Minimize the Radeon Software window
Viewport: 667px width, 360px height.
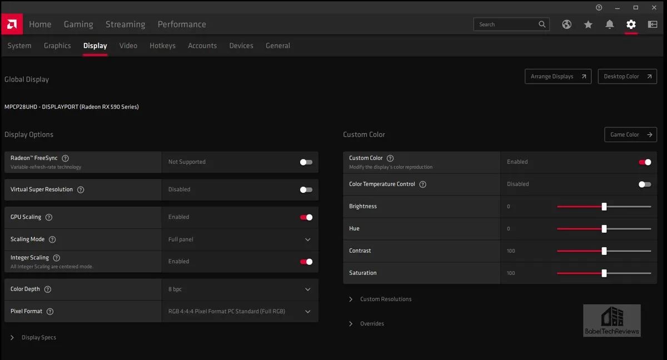[618, 8]
